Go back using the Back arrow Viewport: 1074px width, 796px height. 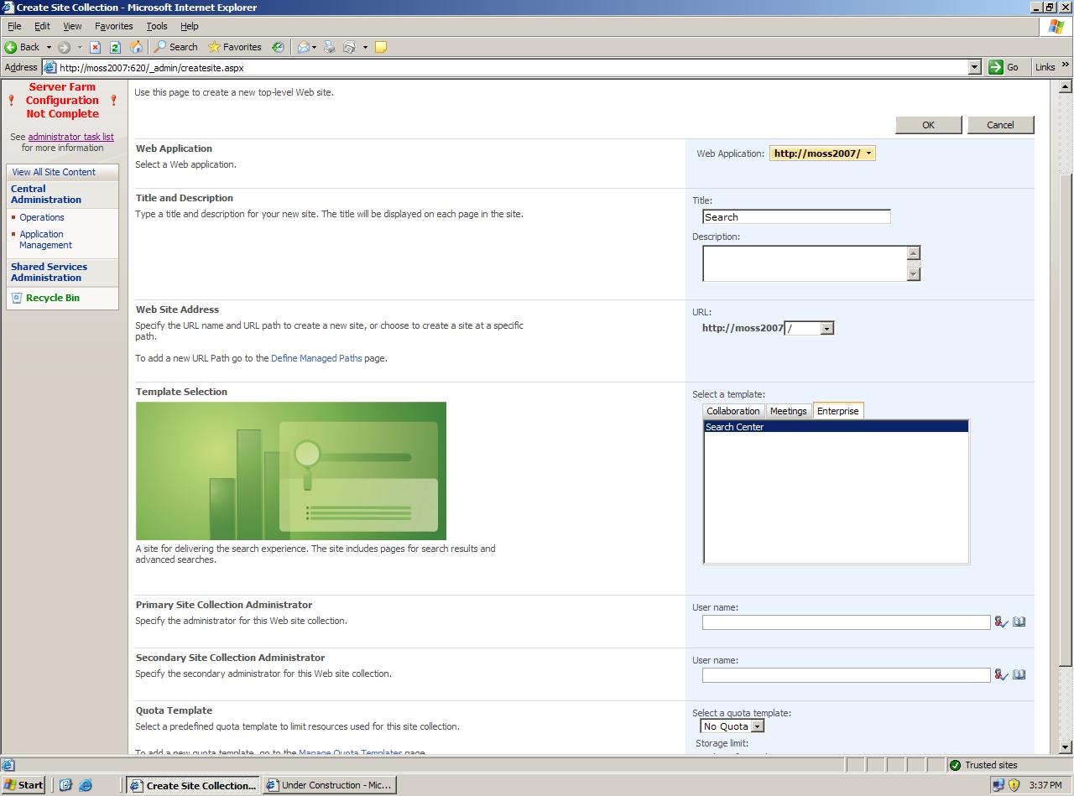pyautogui.click(x=22, y=47)
